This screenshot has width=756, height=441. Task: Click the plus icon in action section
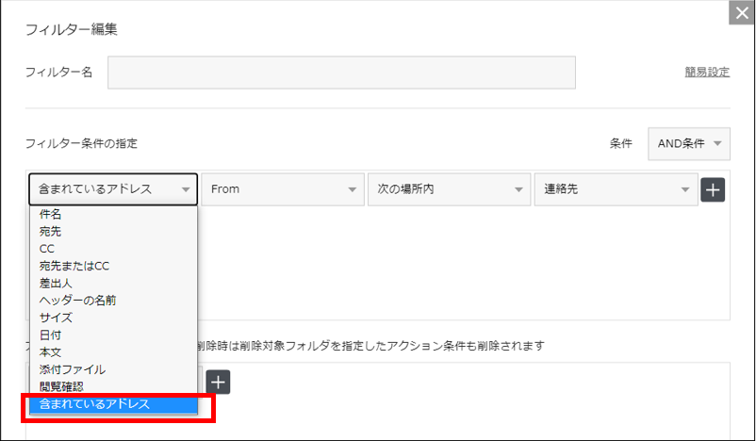click(x=218, y=382)
